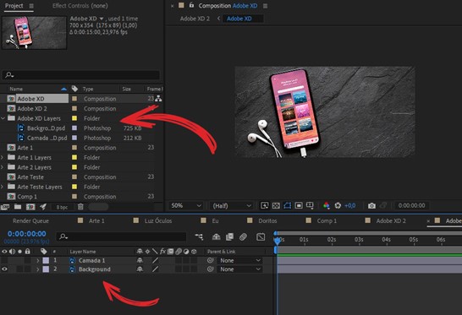Image resolution: width=462 pixels, height=315 pixels.
Task: Click viewer current time 0:00:00:00
Action: tap(411, 205)
